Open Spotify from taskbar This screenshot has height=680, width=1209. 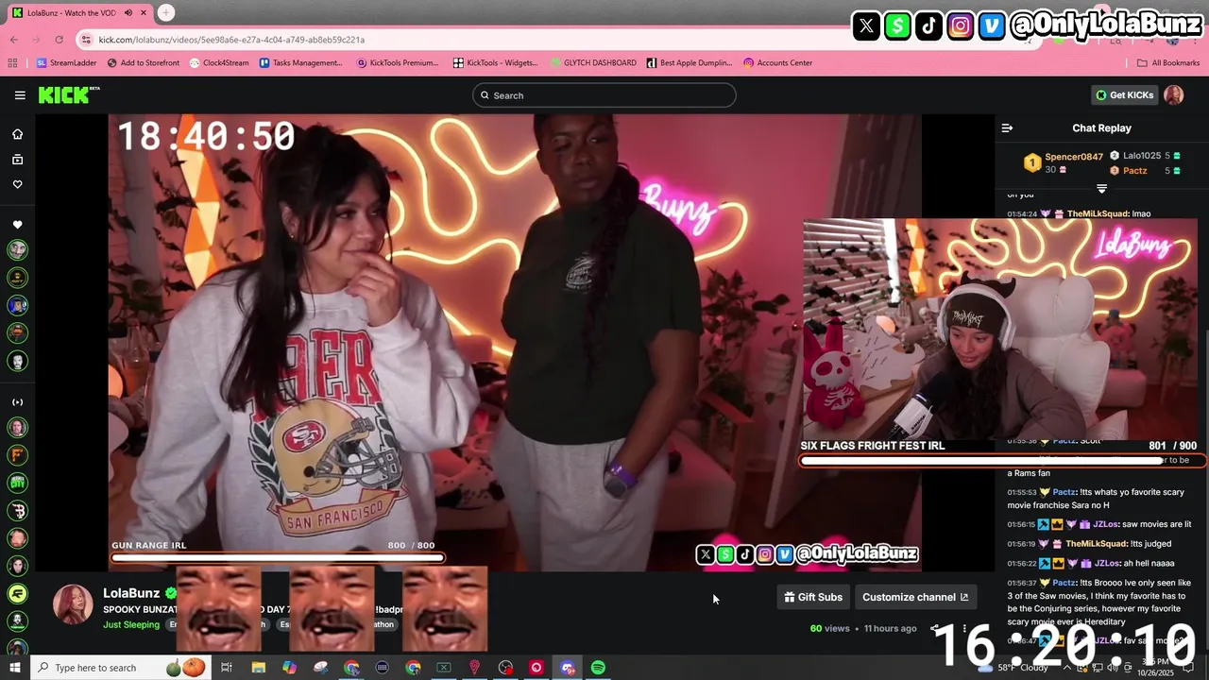pos(598,668)
